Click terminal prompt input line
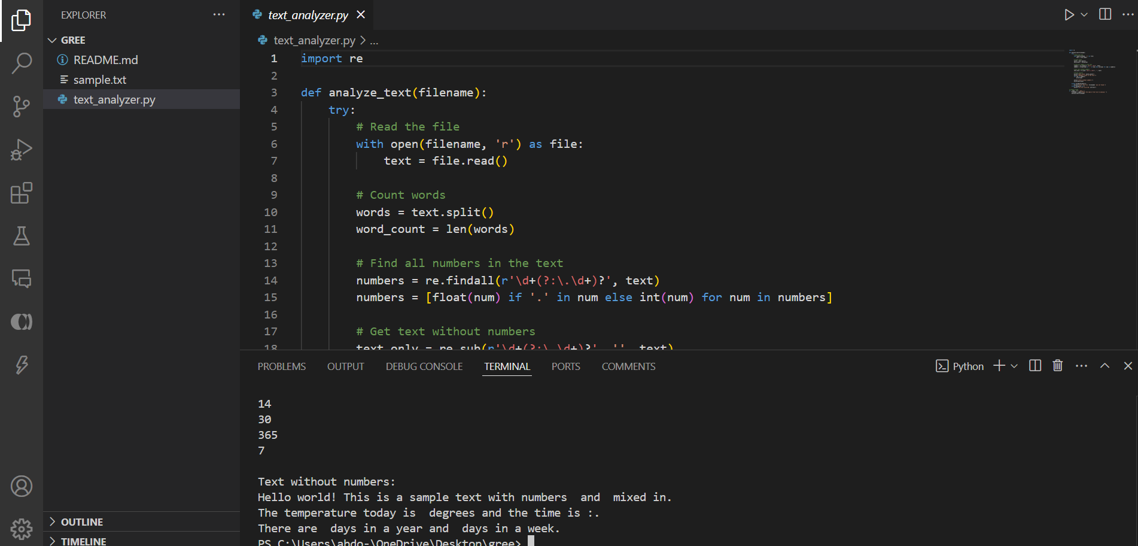Screen dimensions: 1138x546 pos(395,542)
